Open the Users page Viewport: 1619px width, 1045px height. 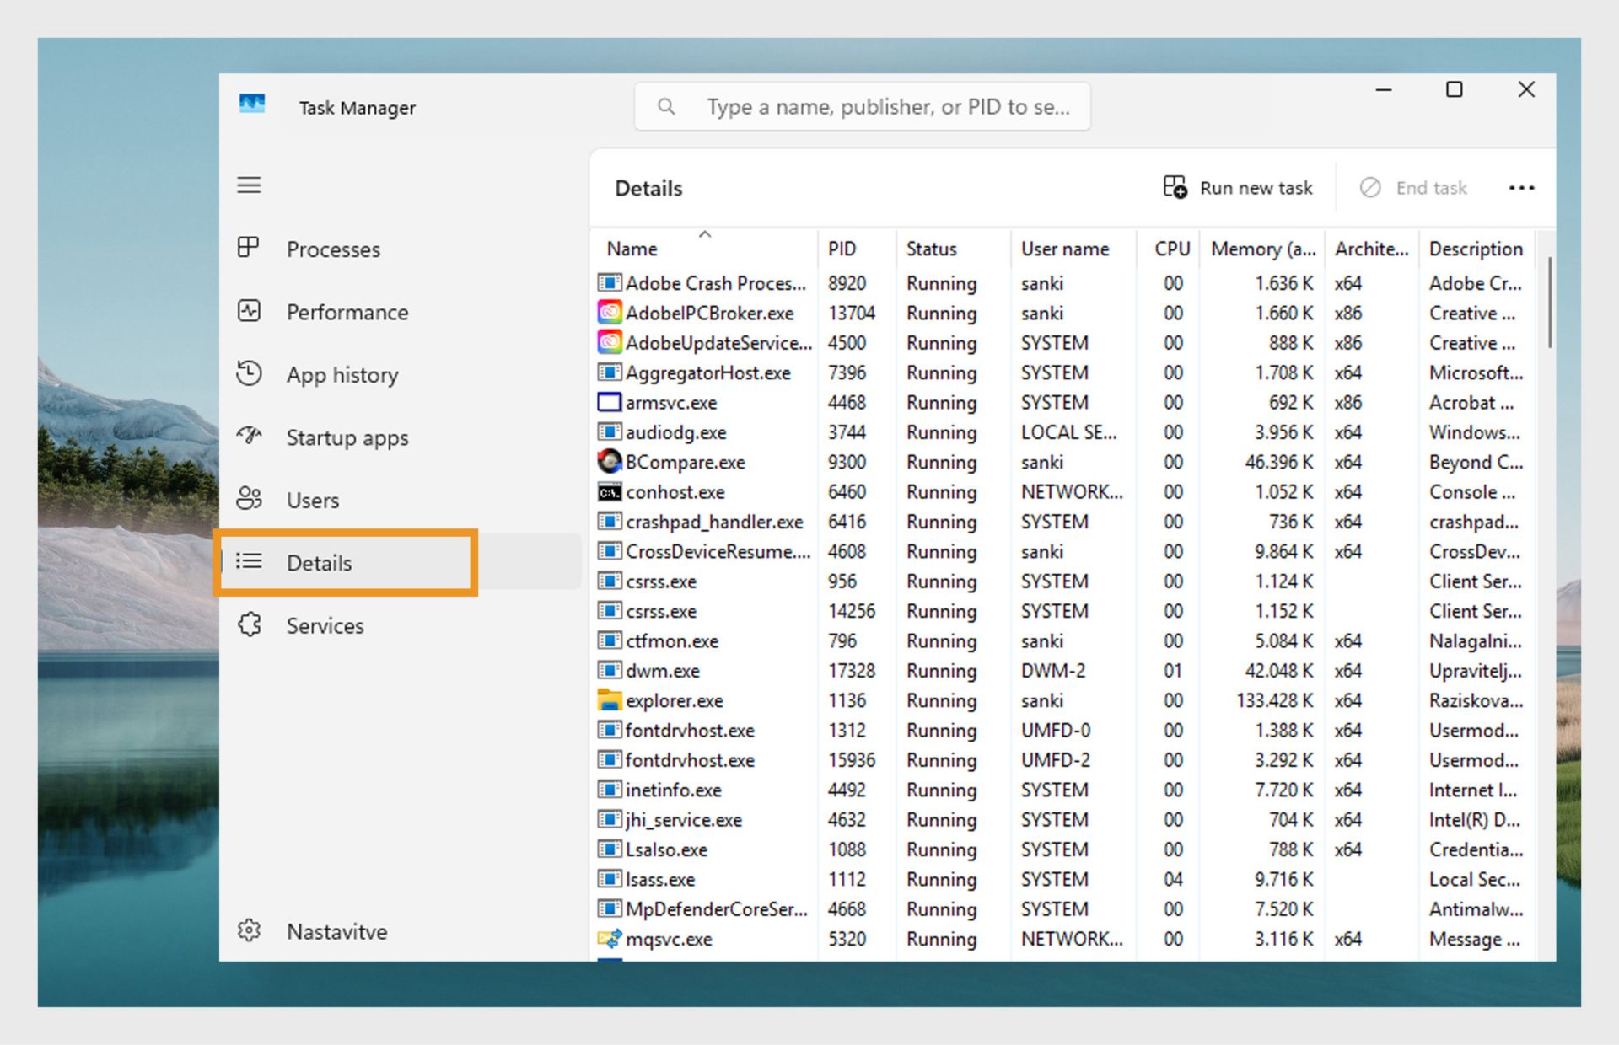pos(312,501)
